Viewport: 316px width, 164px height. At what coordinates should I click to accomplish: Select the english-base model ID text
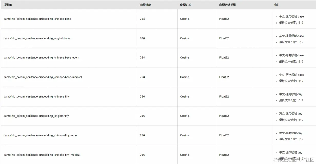(x=37, y=38)
